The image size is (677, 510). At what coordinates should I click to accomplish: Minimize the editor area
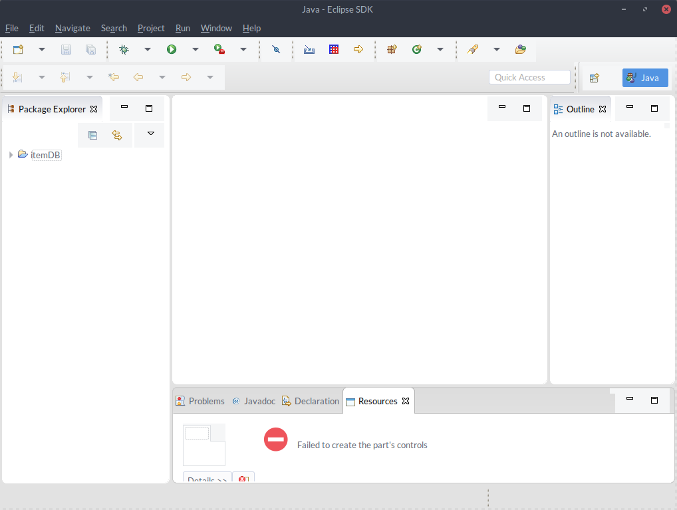click(501, 107)
